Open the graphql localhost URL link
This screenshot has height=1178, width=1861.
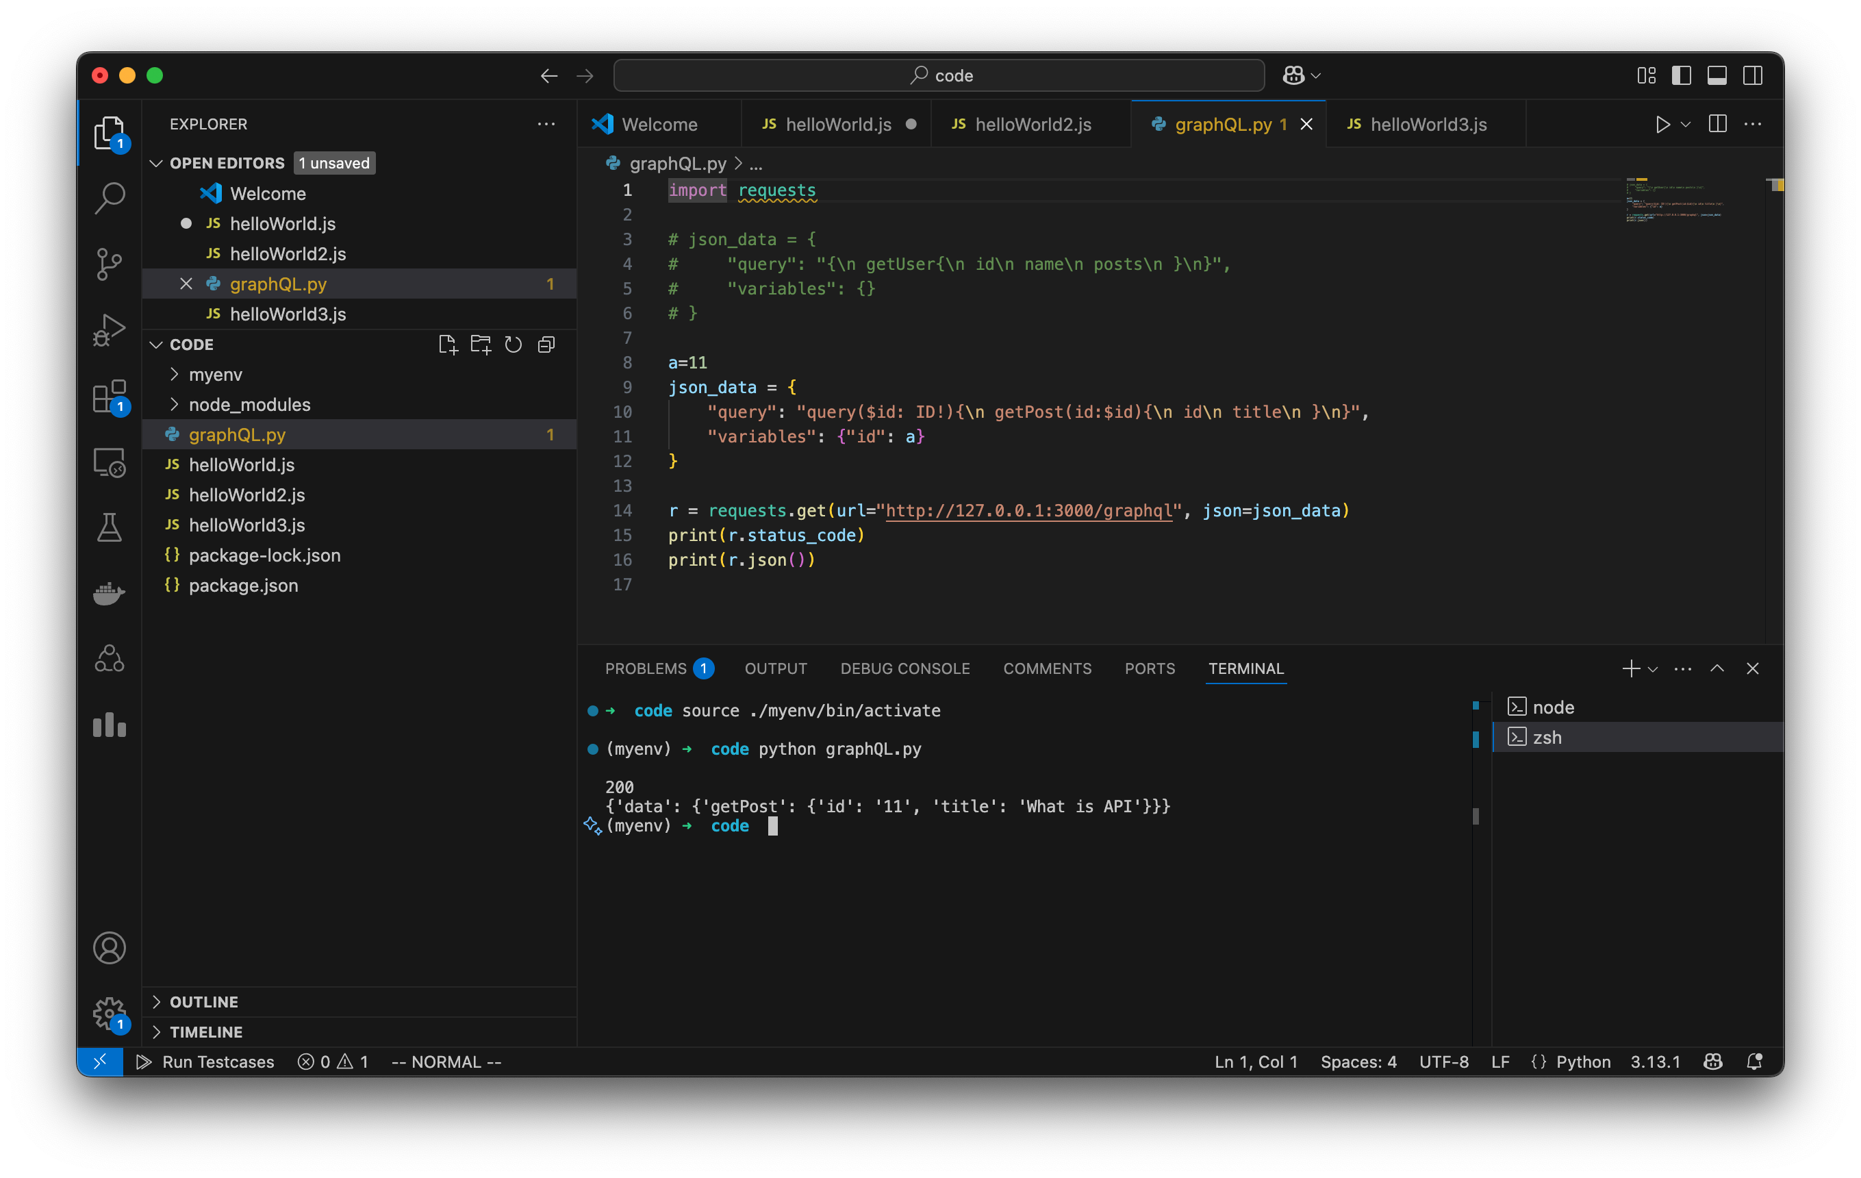click(x=1029, y=510)
